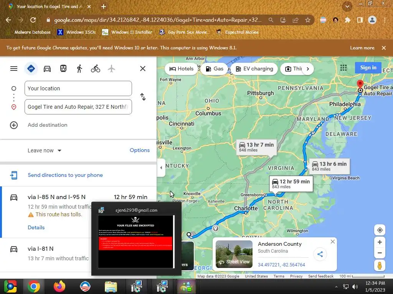
Task: Bookmark this page star
Action: tap(308, 20)
